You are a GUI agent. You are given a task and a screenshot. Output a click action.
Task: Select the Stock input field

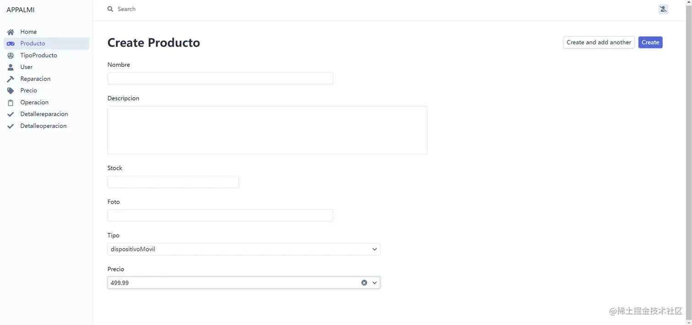point(173,182)
